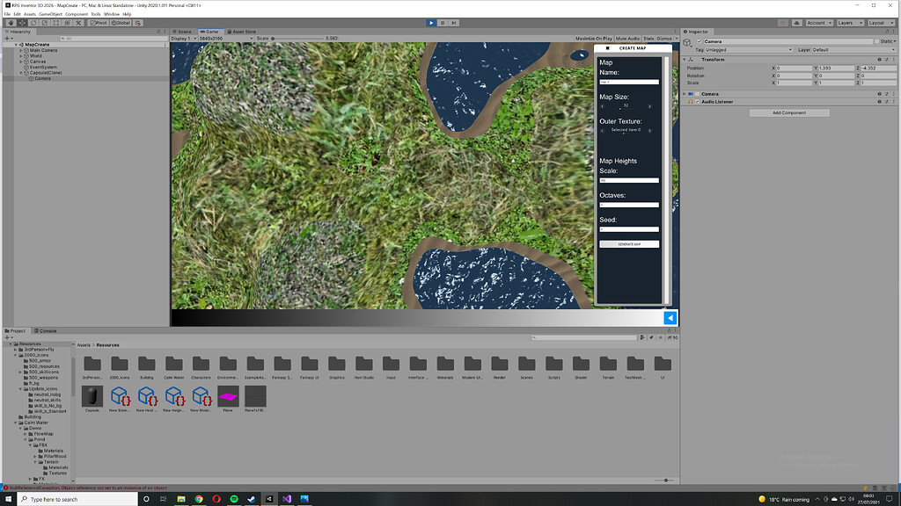The height and width of the screenshot is (506, 901).
Task: Open the Layout dropdown
Action: click(x=882, y=23)
